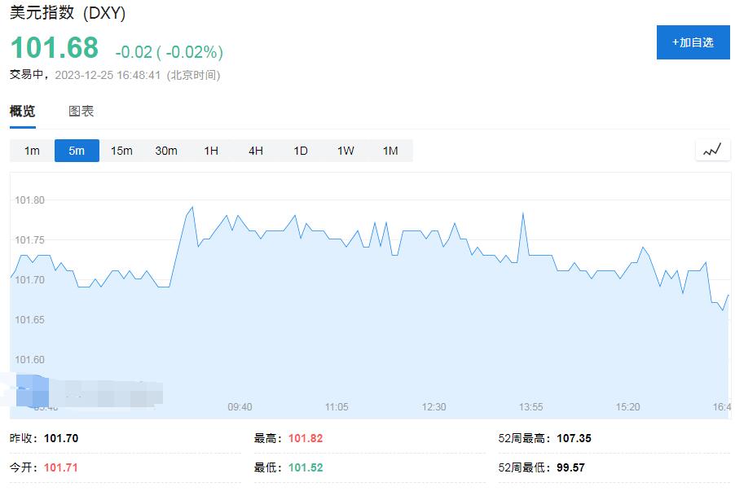Click the change value -0.02 ( -0.02%)
The height and width of the screenshot is (500, 735).
[x=169, y=52]
